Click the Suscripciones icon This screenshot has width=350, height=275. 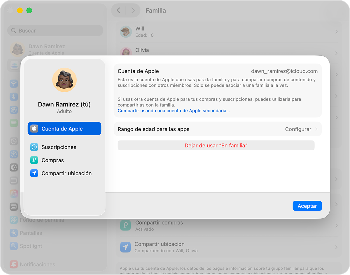34,147
